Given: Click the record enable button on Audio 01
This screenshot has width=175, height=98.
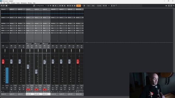Looking at the screenshot, I should (11, 90).
